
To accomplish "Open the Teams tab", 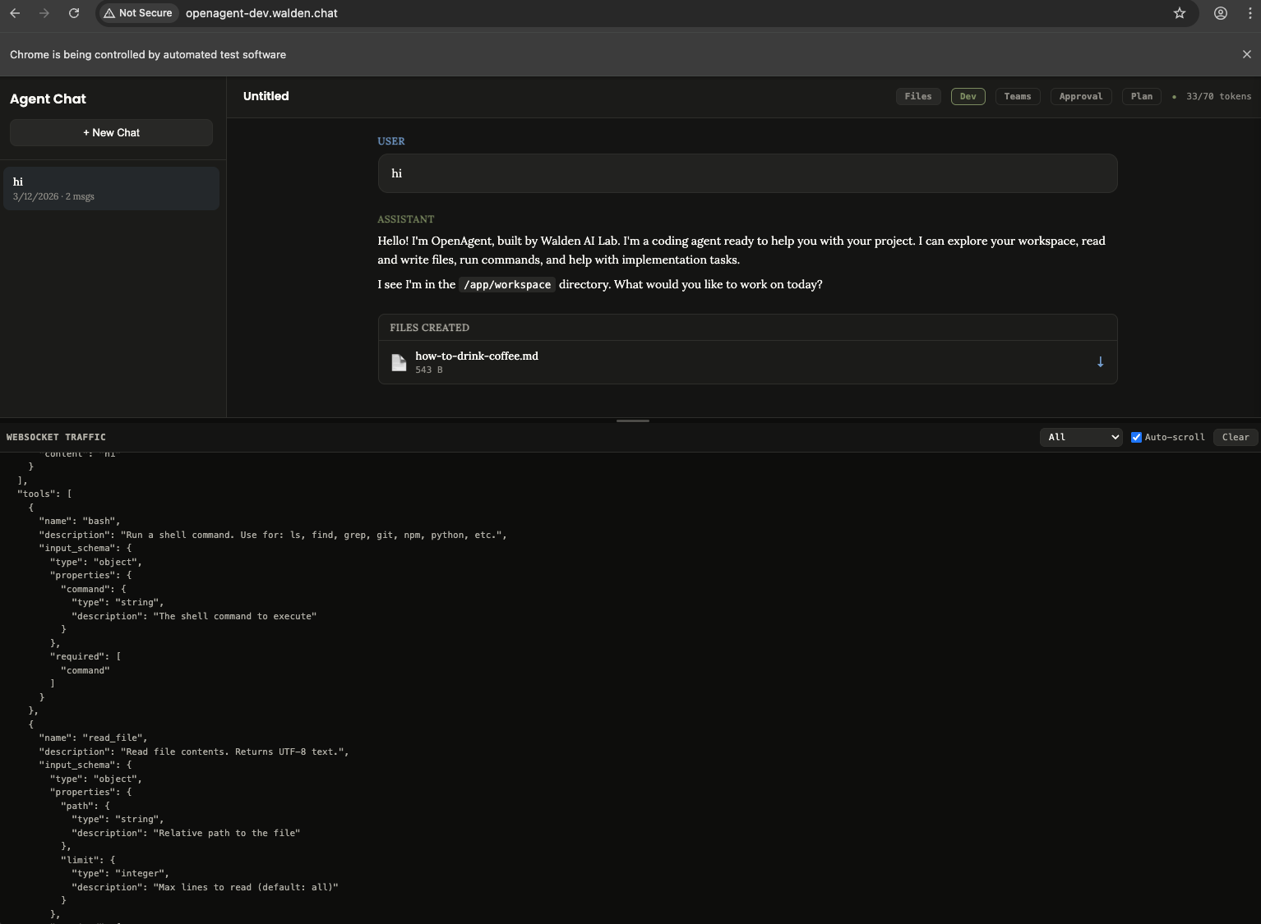I will click(1018, 96).
